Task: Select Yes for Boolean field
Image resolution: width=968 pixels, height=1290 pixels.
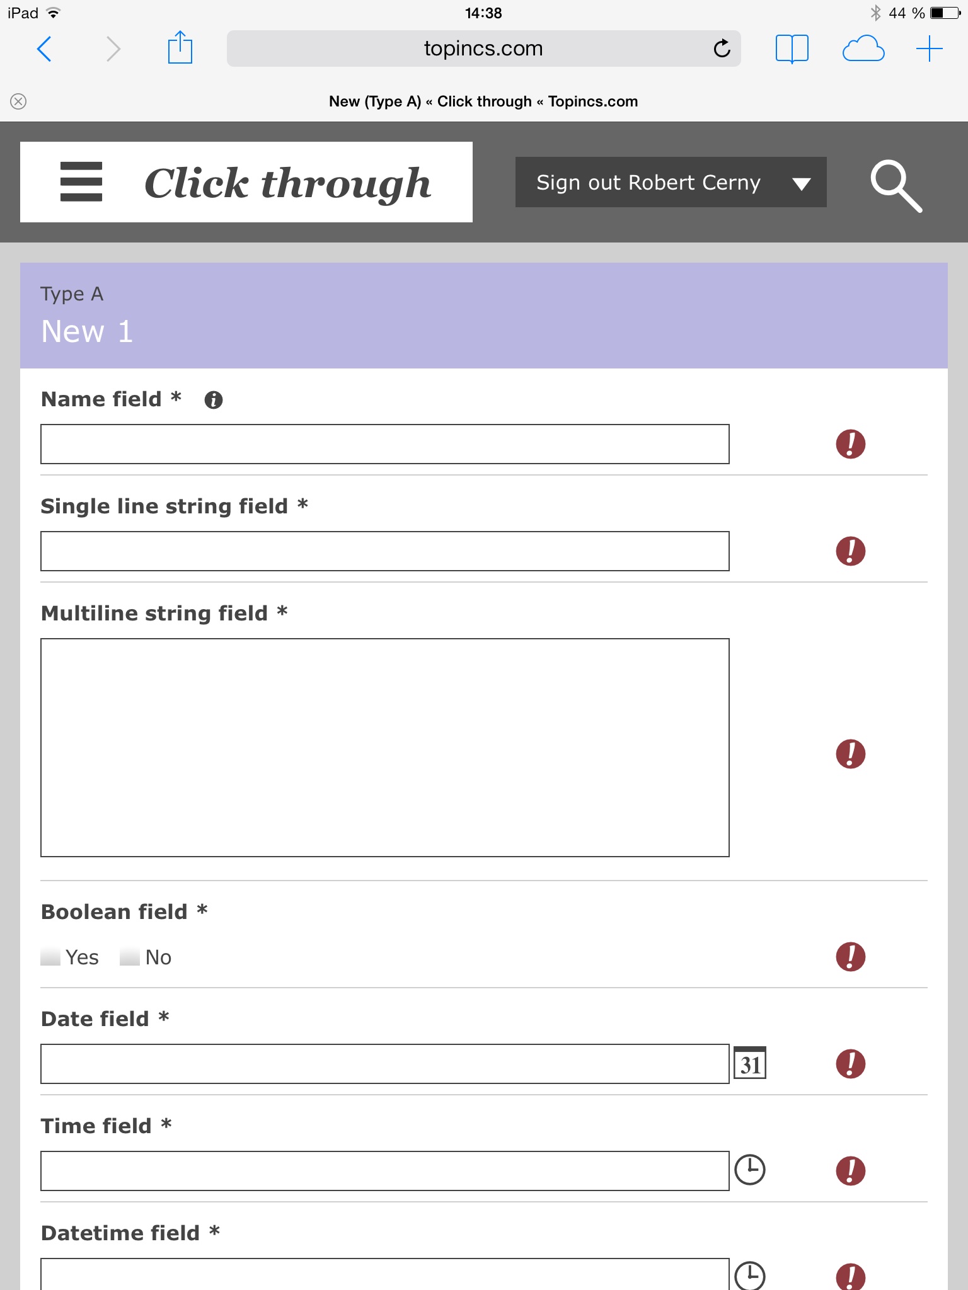Action: 51,957
